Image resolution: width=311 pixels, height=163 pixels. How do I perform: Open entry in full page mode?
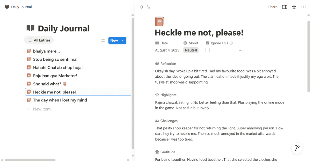pos(148,7)
